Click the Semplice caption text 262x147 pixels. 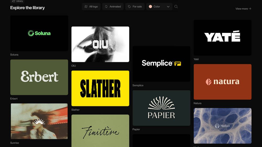pos(138,85)
